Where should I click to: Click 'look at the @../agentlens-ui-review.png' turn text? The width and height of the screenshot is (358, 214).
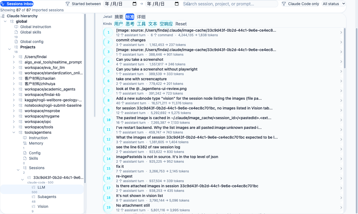pyautogui.click(x=151, y=89)
